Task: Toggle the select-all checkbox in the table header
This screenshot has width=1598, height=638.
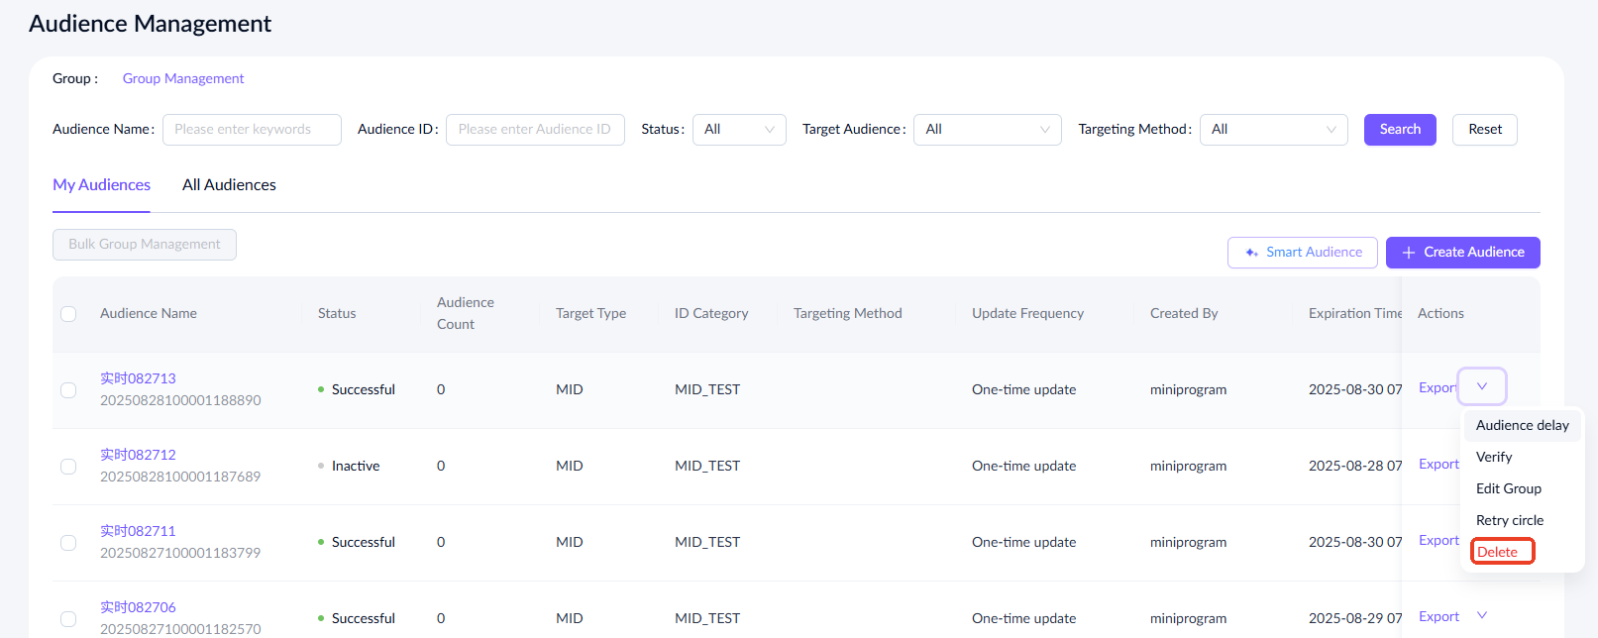Action: (x=68, y=314)
